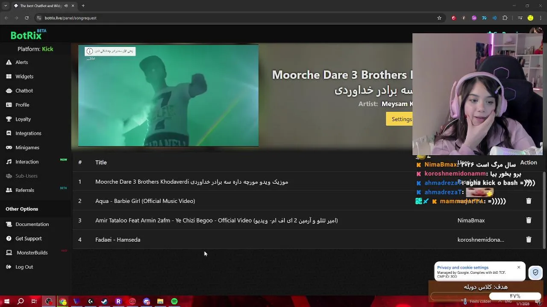The height and width of the screenshot is (307, 547).
Task: Click the 7TV extension icon
Action: click(x=484, y=18)
